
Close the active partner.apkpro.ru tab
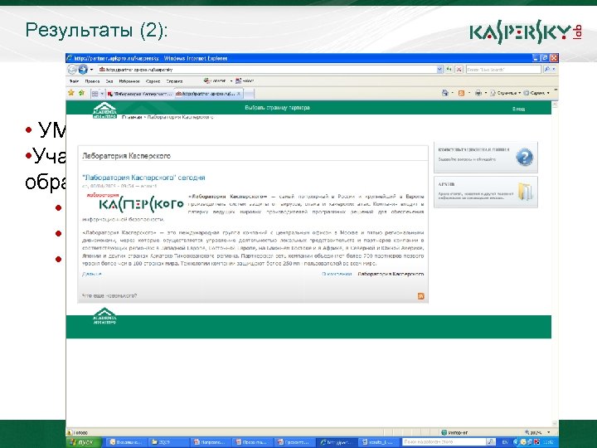(239, 93)
